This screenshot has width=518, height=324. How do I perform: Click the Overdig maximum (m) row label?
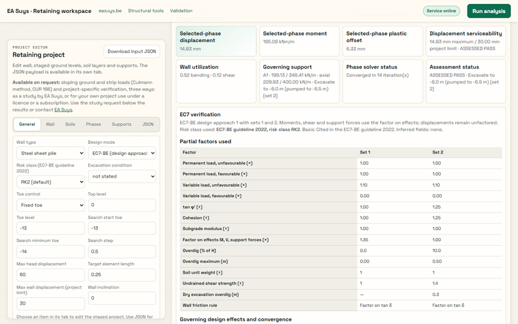point(205,261)
